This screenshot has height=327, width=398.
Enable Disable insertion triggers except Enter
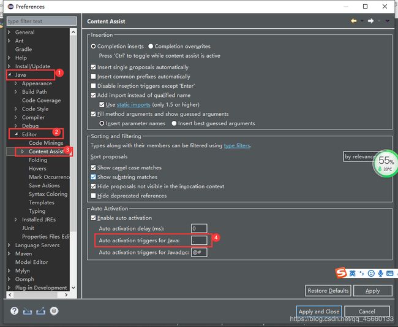coord(93,86)
